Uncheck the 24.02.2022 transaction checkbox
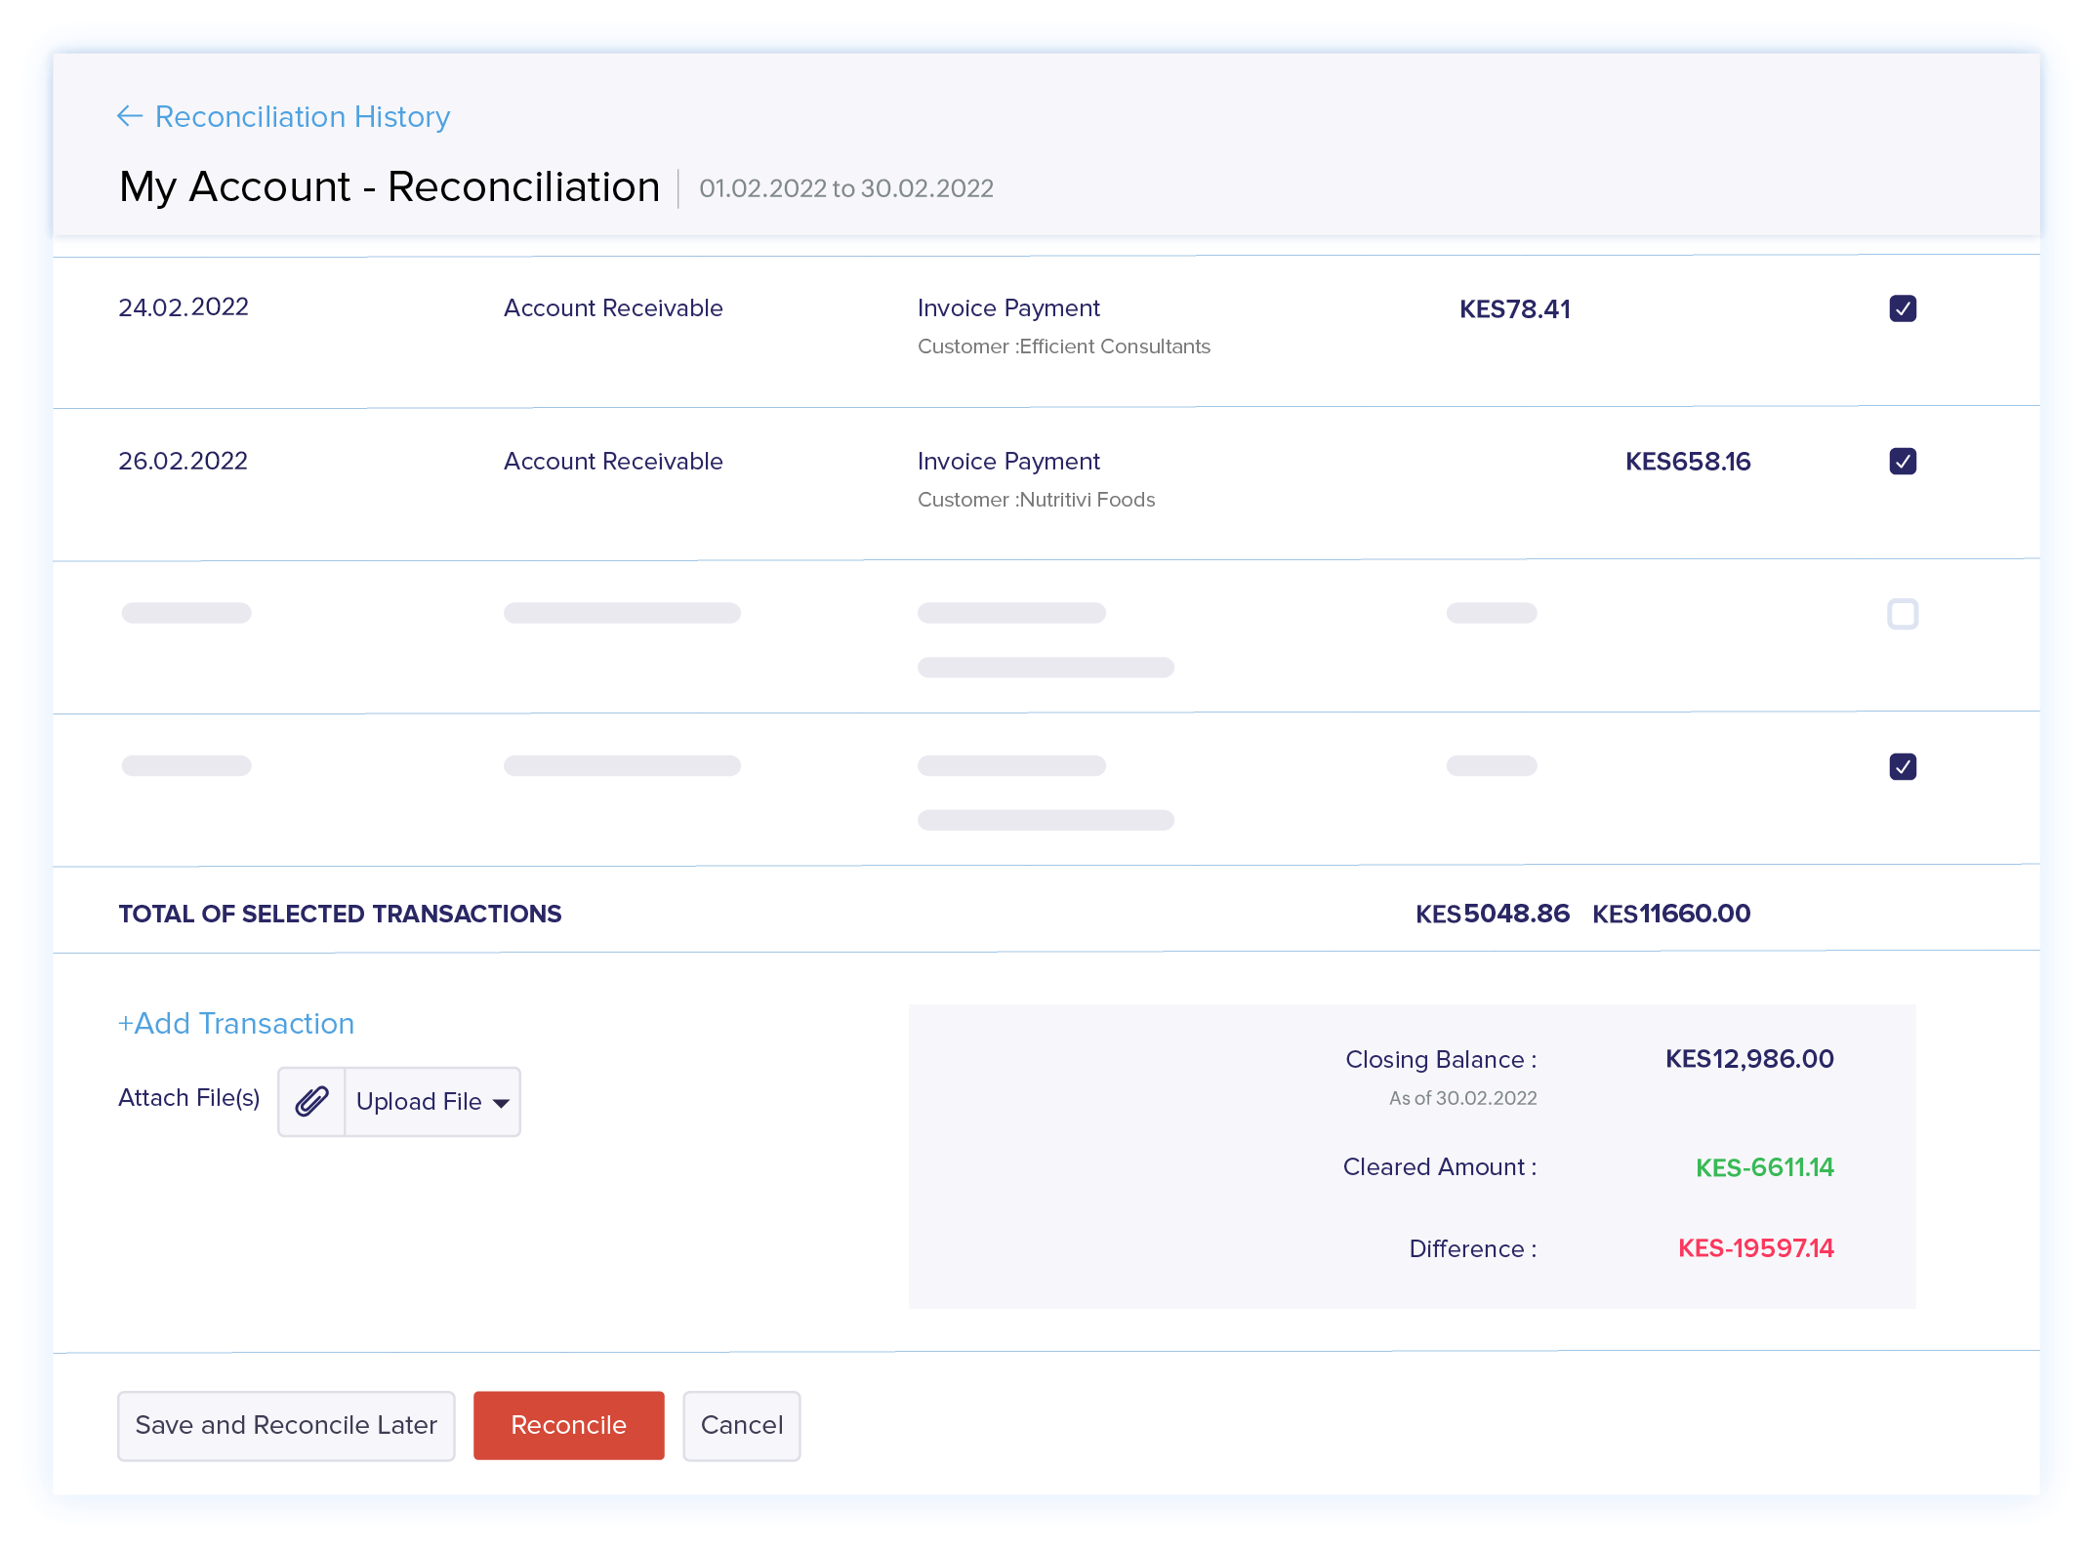The width and height of the screenshot is (2093, 1548). [x=1902, y=308]
